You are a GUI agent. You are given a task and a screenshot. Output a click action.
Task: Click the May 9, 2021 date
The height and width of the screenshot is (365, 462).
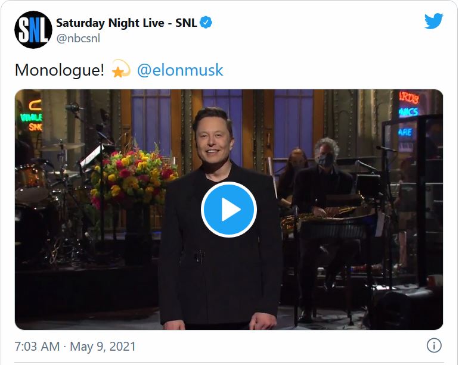103,346
